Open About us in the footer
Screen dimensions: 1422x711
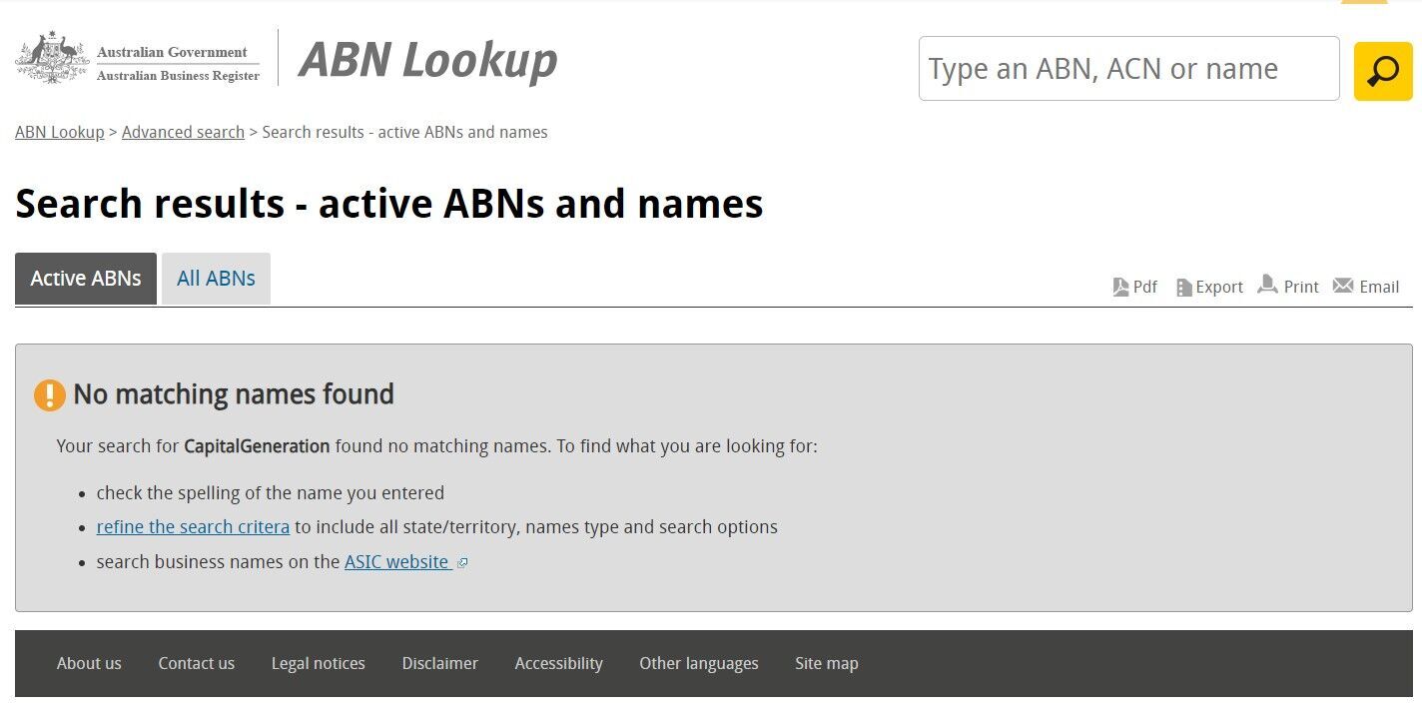(89, 663)
